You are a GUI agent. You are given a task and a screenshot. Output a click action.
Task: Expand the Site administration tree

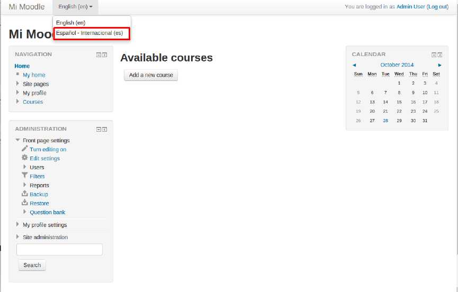tap(17, 237)
